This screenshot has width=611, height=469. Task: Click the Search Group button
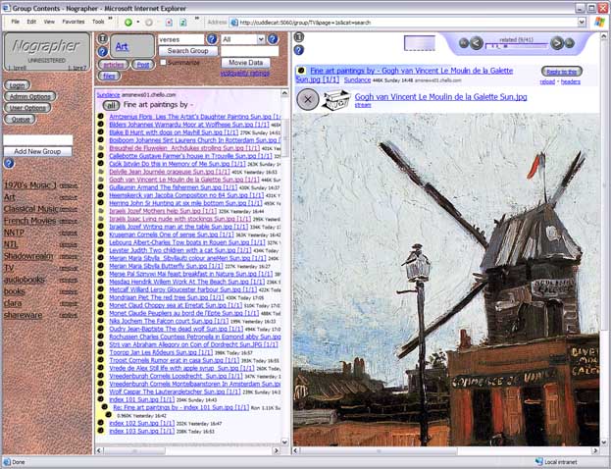tap(188, 51)
